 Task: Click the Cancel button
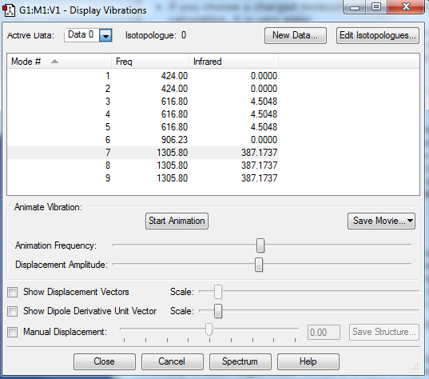[x=173, y=361]
